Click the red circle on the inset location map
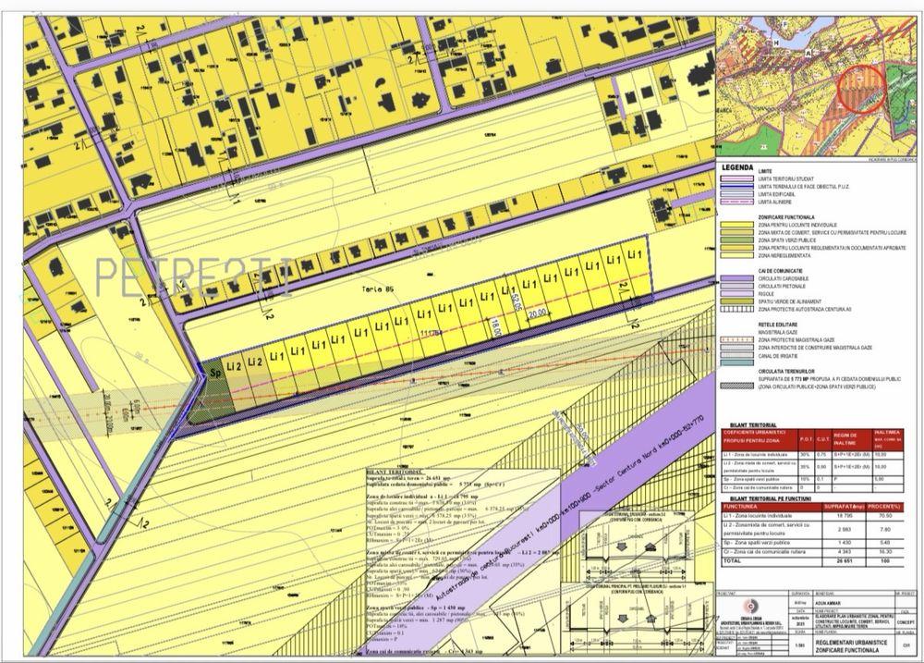The width and height of the screenshot is (924, 663). point(860,91)
